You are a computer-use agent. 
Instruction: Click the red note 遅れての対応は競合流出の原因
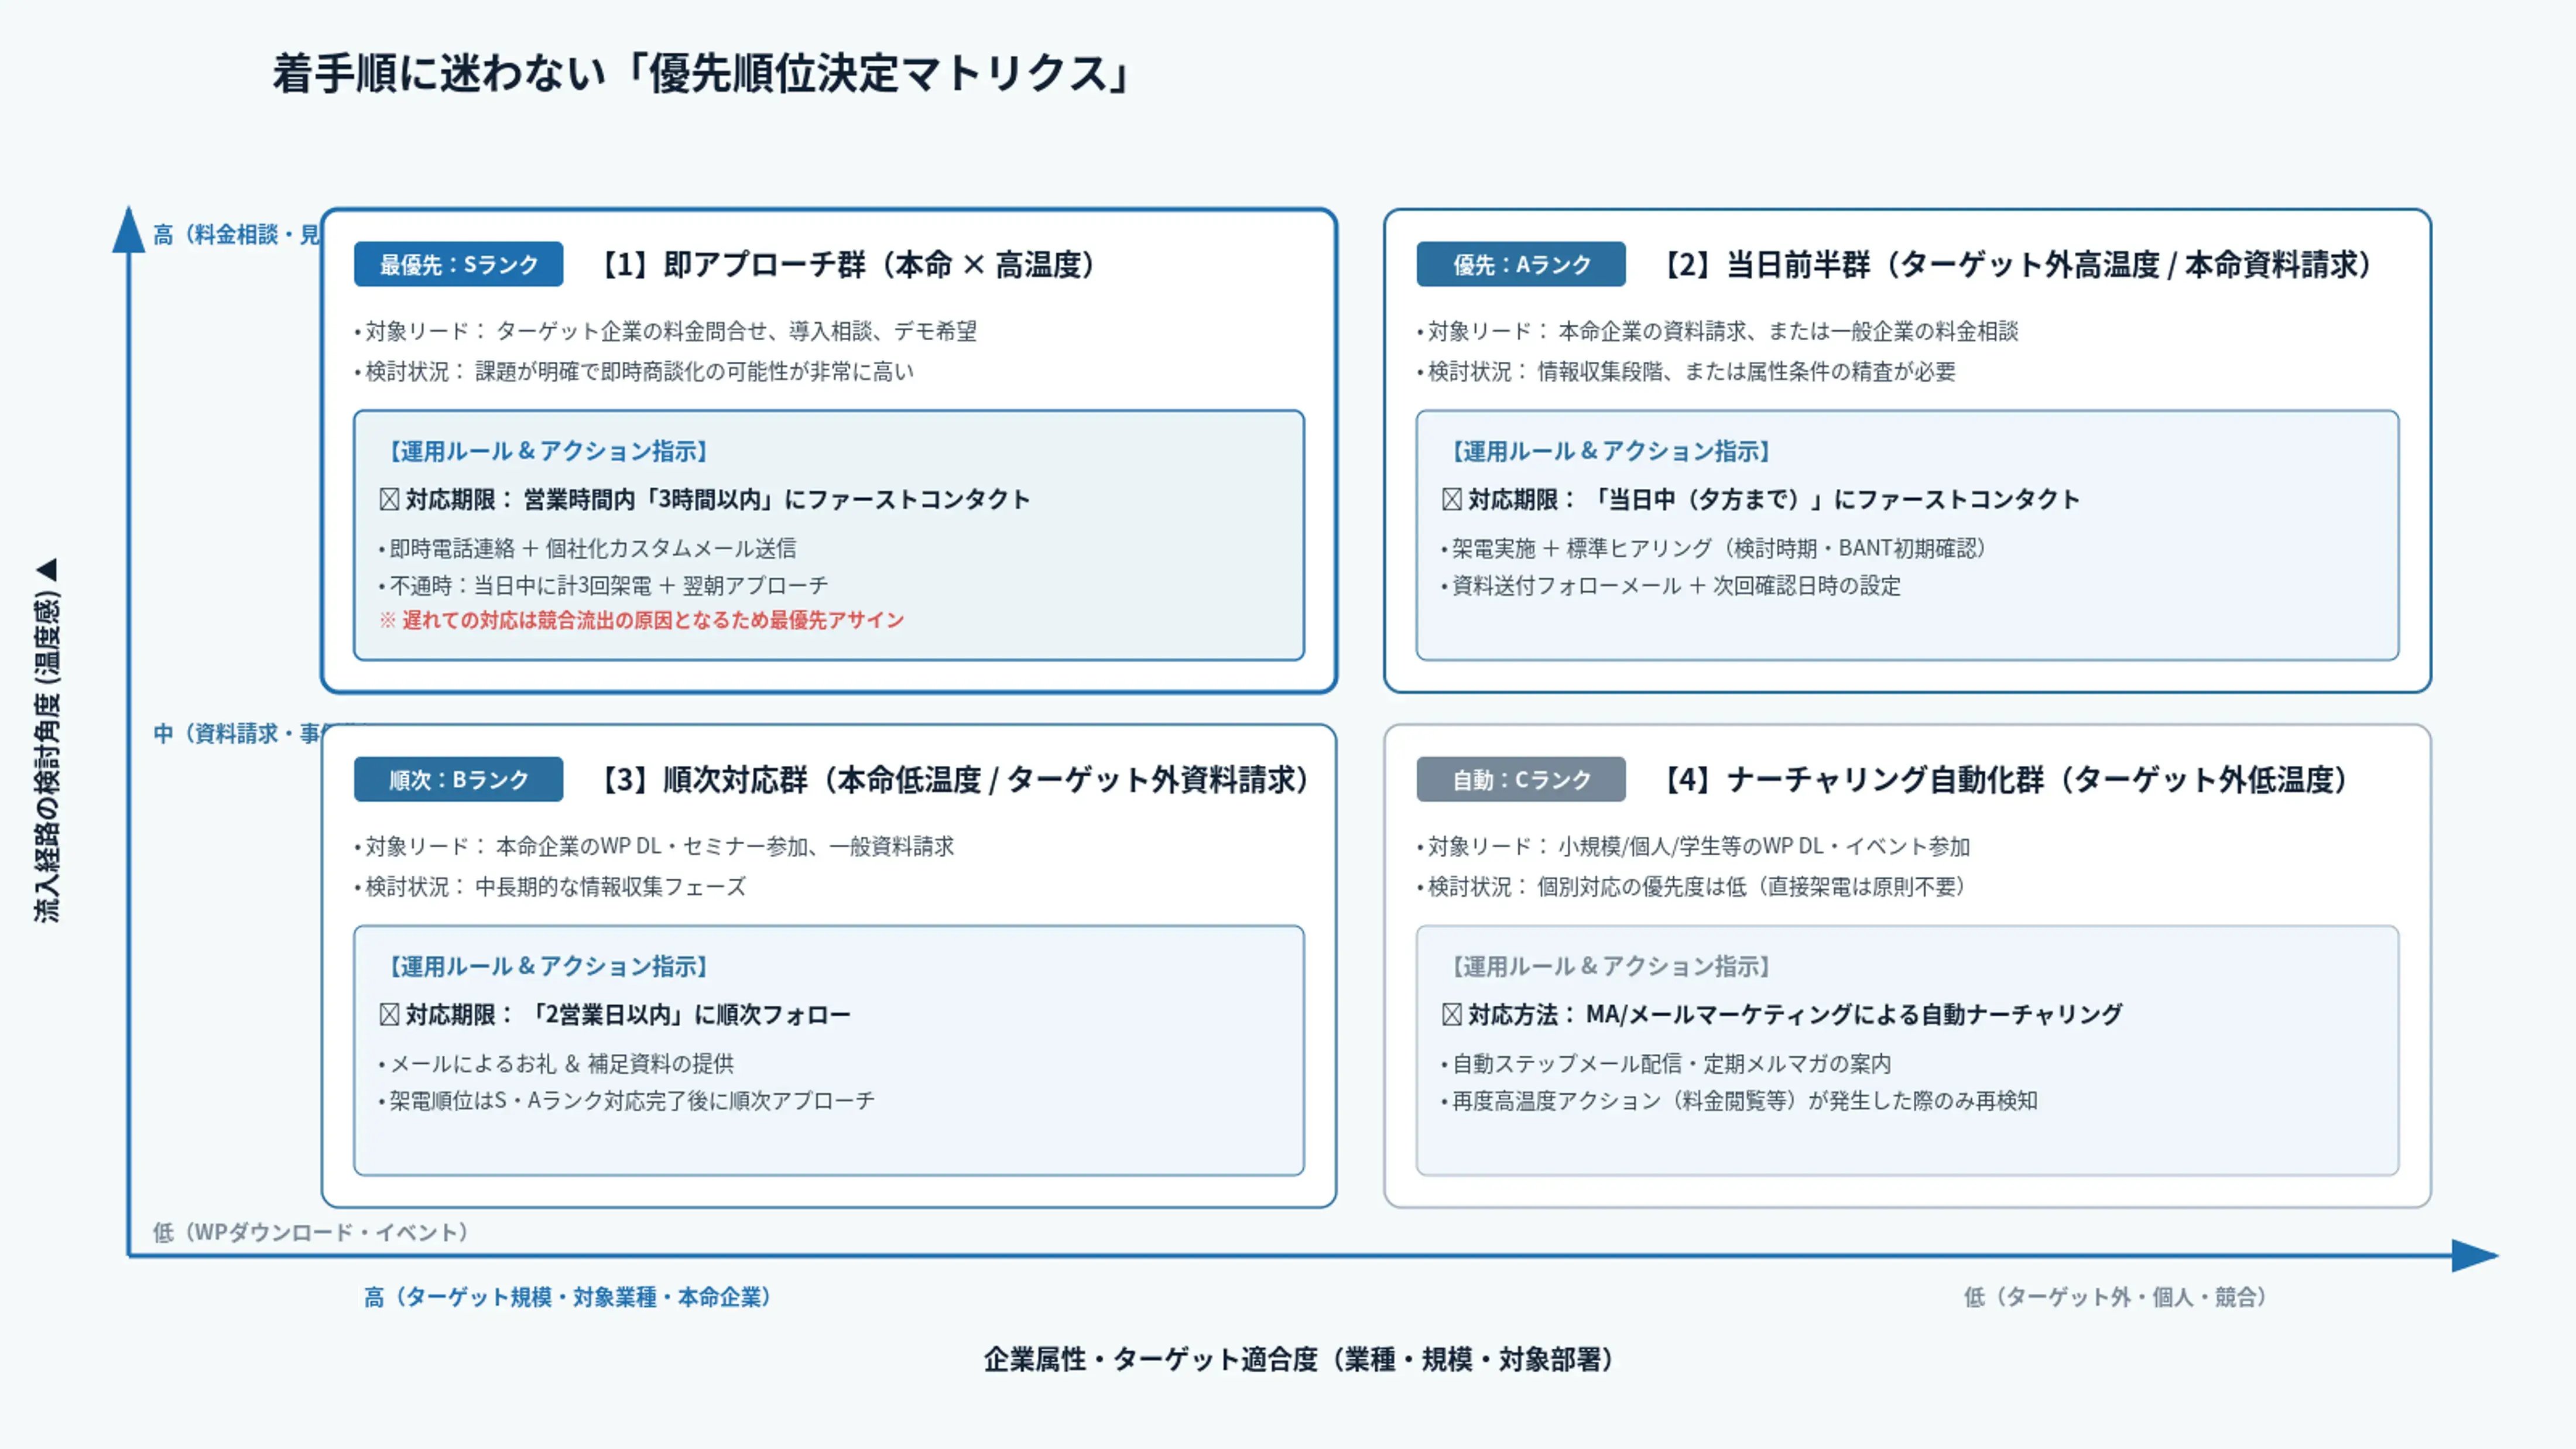pyautogui.click(x=641, y=620)
